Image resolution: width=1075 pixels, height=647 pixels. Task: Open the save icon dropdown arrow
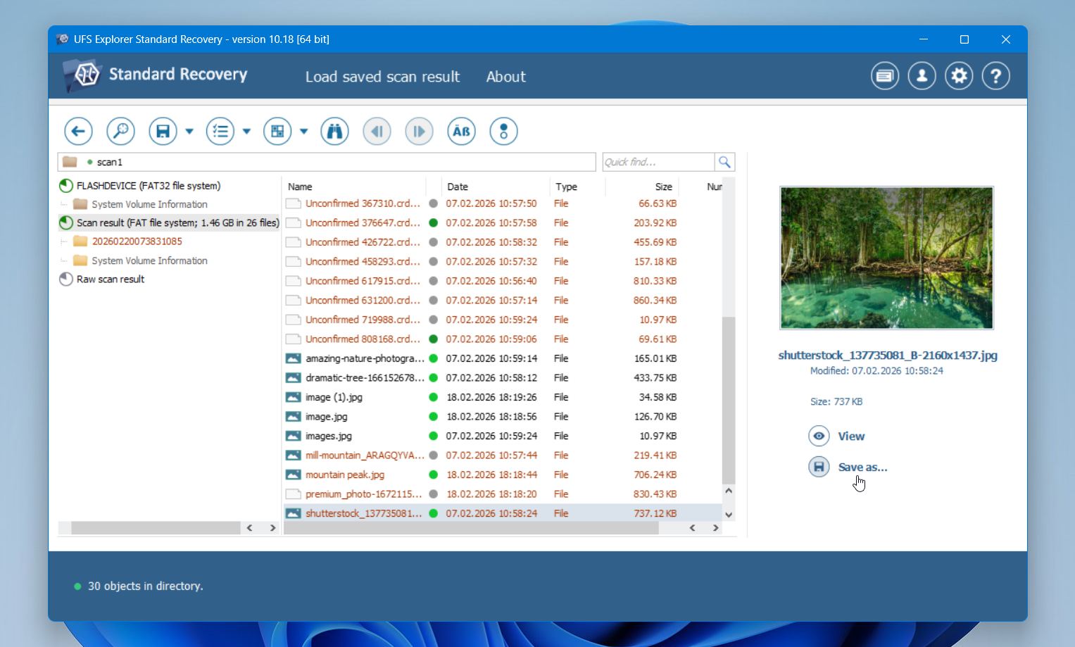click(x=189, y=132)
